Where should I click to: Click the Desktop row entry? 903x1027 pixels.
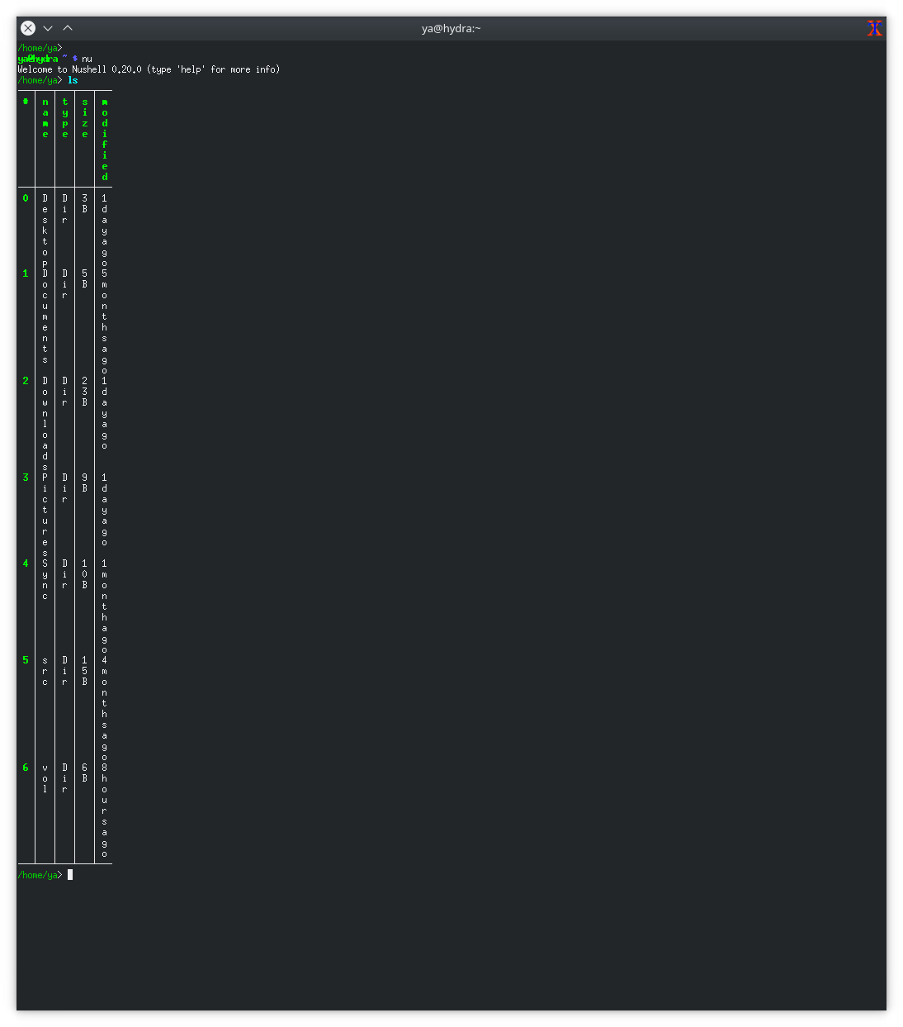click(45, 229)
